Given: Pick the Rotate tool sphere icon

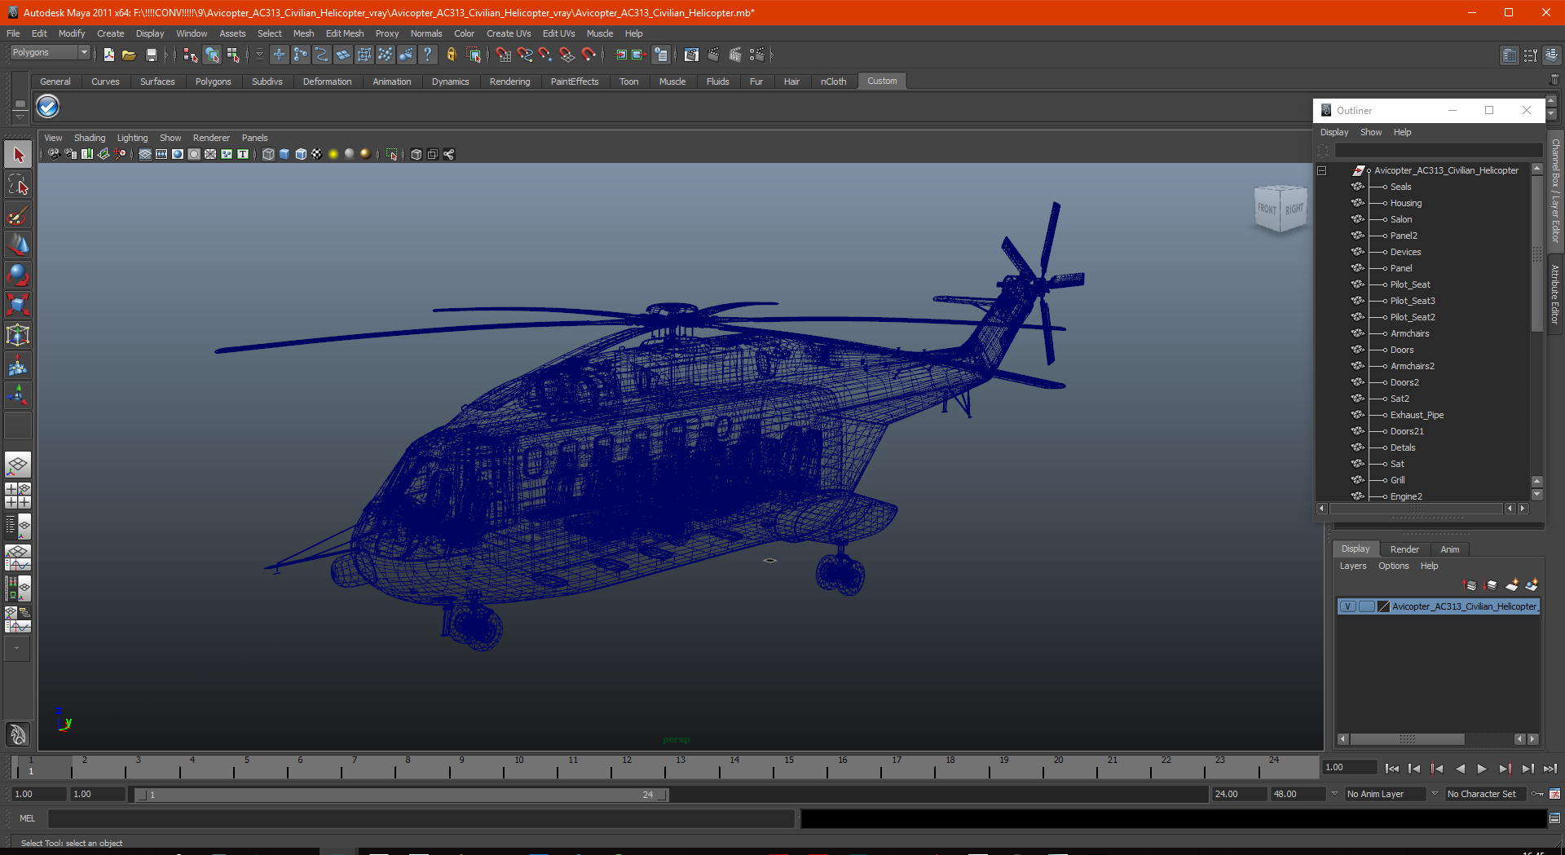Looking at the screenshot, I should [x=18, y=275].
